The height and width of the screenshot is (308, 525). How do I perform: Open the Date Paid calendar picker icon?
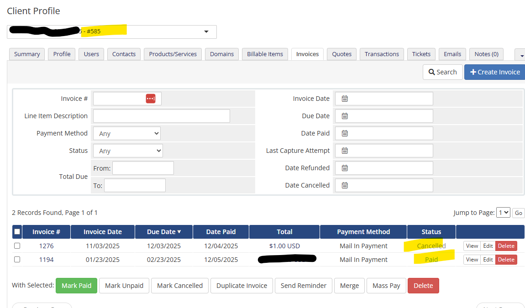345,133
